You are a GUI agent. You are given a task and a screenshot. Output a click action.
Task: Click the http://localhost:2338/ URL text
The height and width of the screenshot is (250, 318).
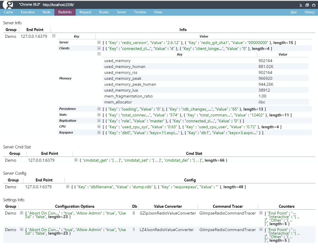click(x=59, y=5)
